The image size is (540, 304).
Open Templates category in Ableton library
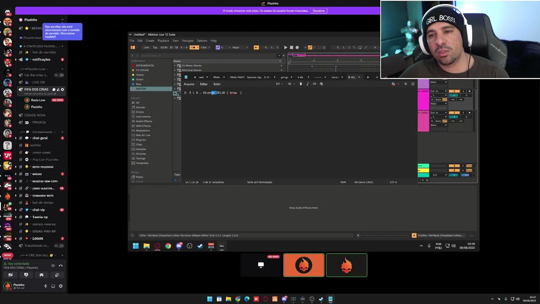point(142,163)
